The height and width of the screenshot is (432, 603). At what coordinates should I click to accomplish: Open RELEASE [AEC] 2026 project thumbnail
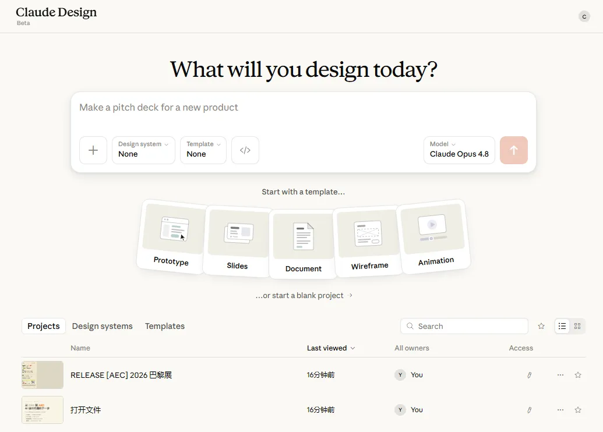click(43, 375)
